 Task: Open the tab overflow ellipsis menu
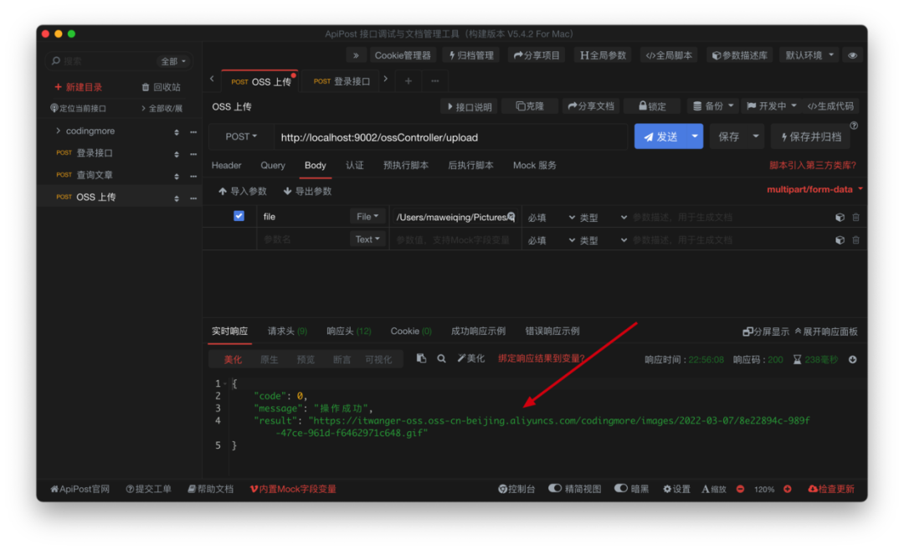434,80
